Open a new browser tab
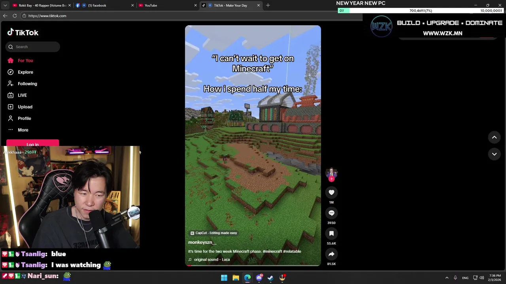The image size is (506, 284). tap(268, 6)
